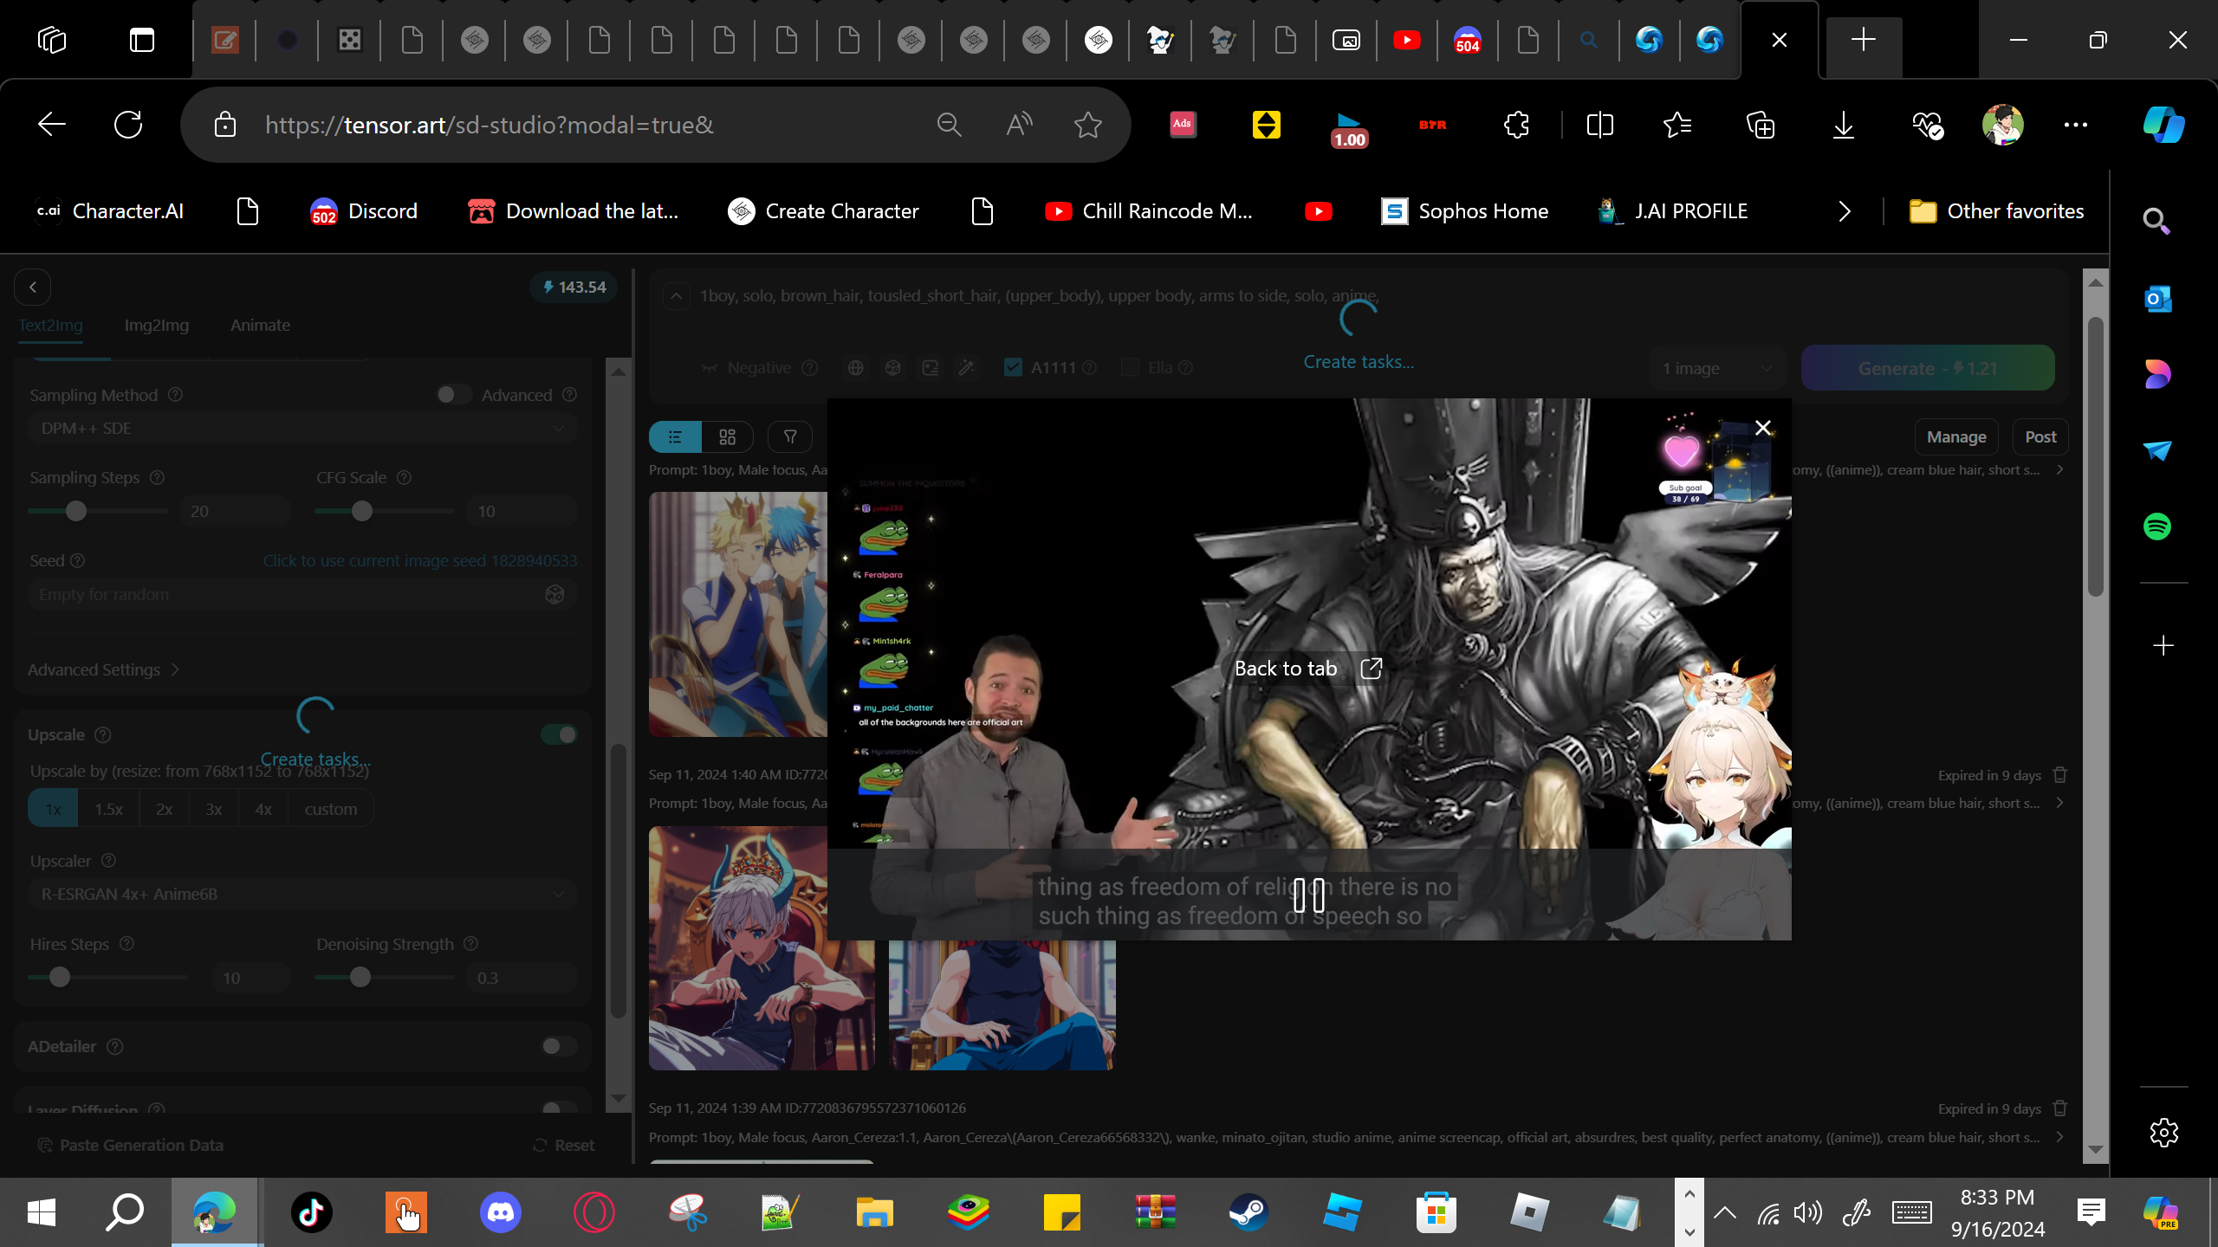
Task: Click the Manage button
Action: tap(1956, 437)
